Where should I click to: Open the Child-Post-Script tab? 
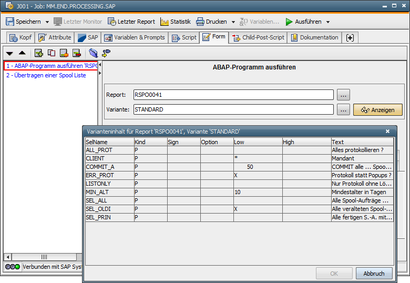point(258,37)
